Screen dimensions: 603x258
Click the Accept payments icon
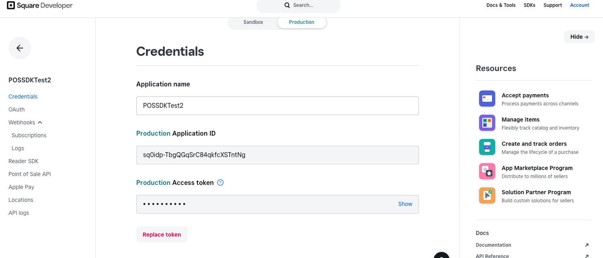487,99
